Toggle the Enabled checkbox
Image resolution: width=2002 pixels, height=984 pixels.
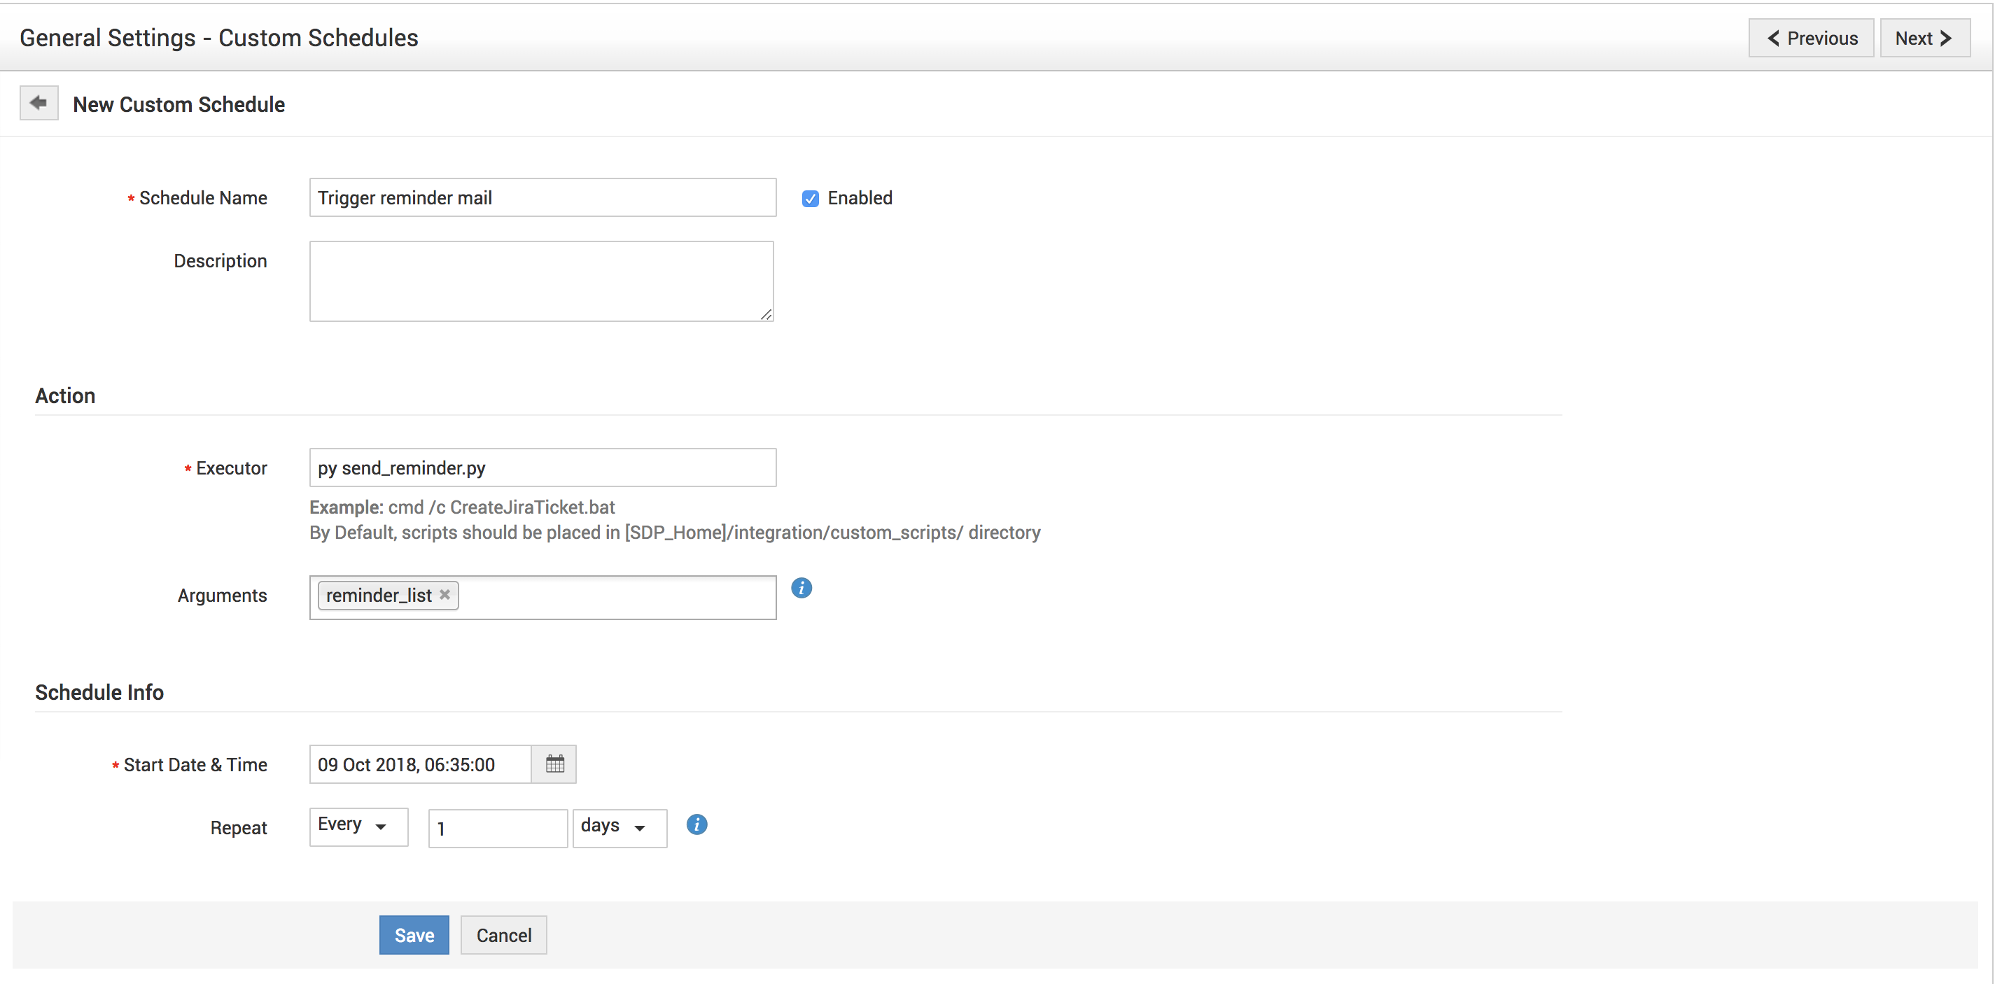(810, 198)
